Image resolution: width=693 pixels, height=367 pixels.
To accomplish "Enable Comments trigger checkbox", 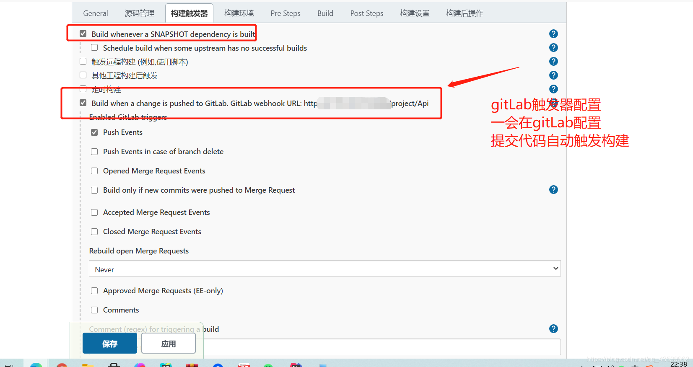I will [x=94, y=310].
